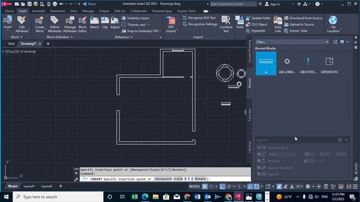Viewport: 360px width, 202px height.
Task: Open the Data Link tool
Action: pyautogui.click(x=278, y=24)
